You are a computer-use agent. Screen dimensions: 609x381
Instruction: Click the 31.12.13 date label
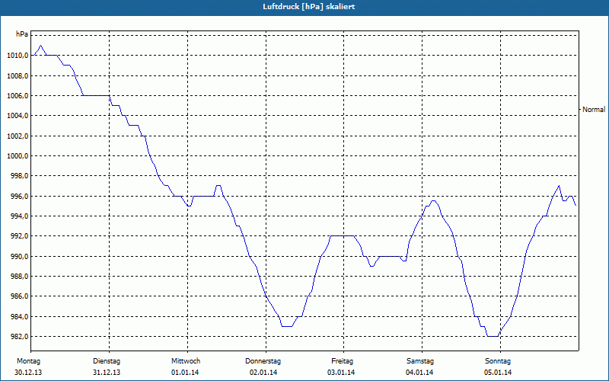107,373
